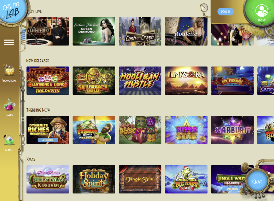The width and height of the screenshot is (274, 201).
Task: Open Moon Princess Christmas Kingdom slot
Action: pyautogui.click(x=48, y=179)
